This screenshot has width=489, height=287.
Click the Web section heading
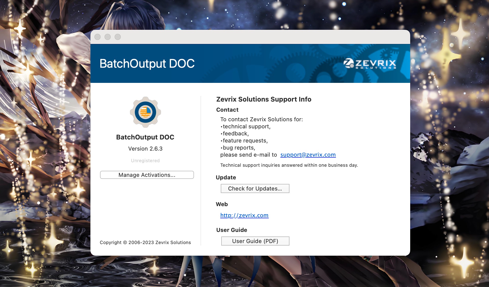click(222, 204)
